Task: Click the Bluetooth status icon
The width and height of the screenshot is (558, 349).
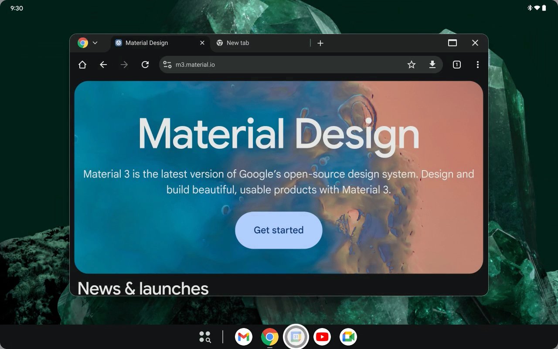Action: pos(530,8)
